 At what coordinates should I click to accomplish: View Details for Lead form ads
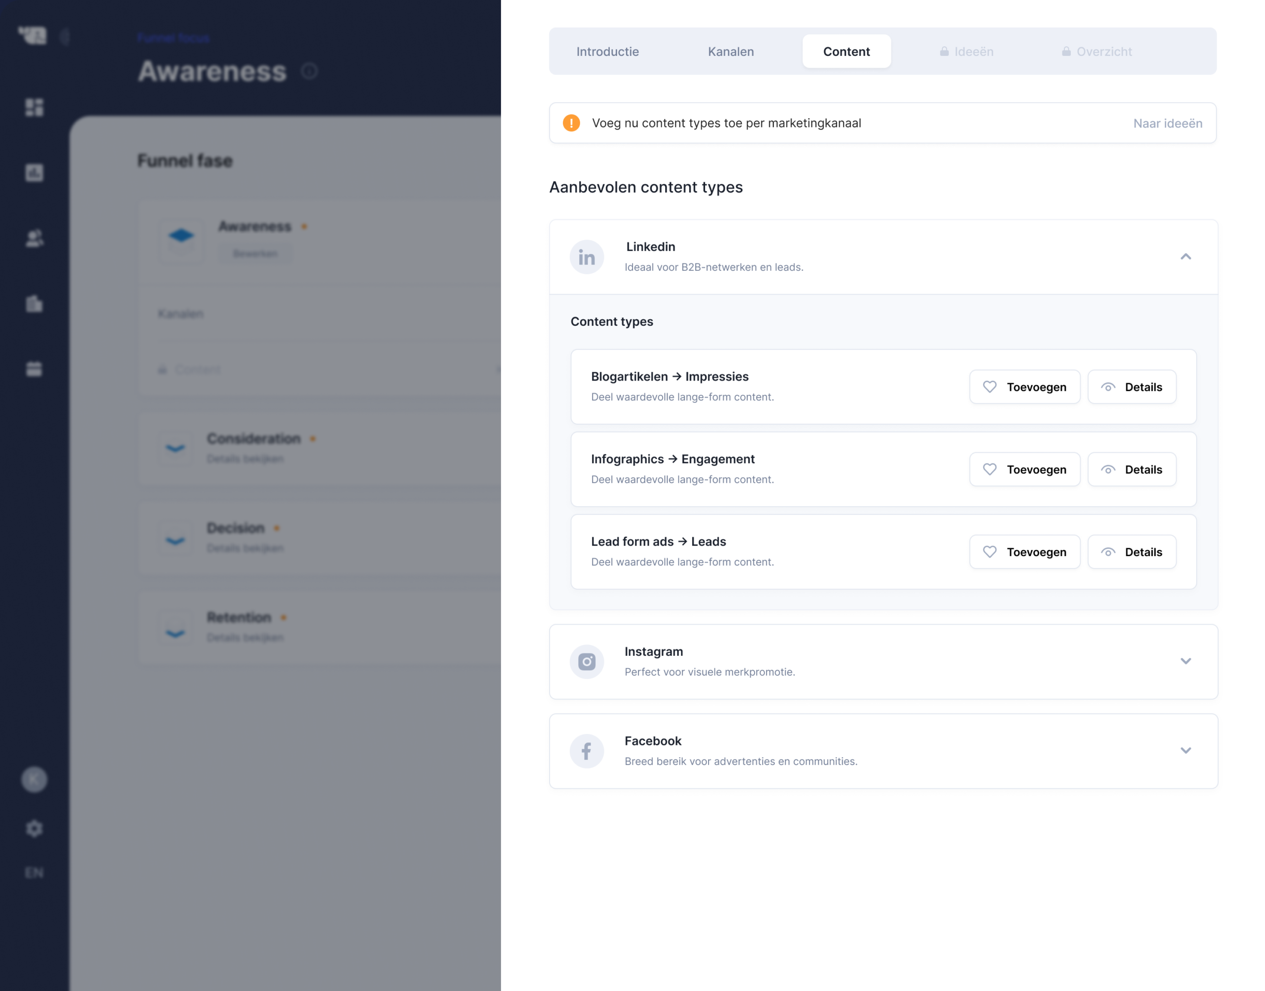coord(1132,552)
